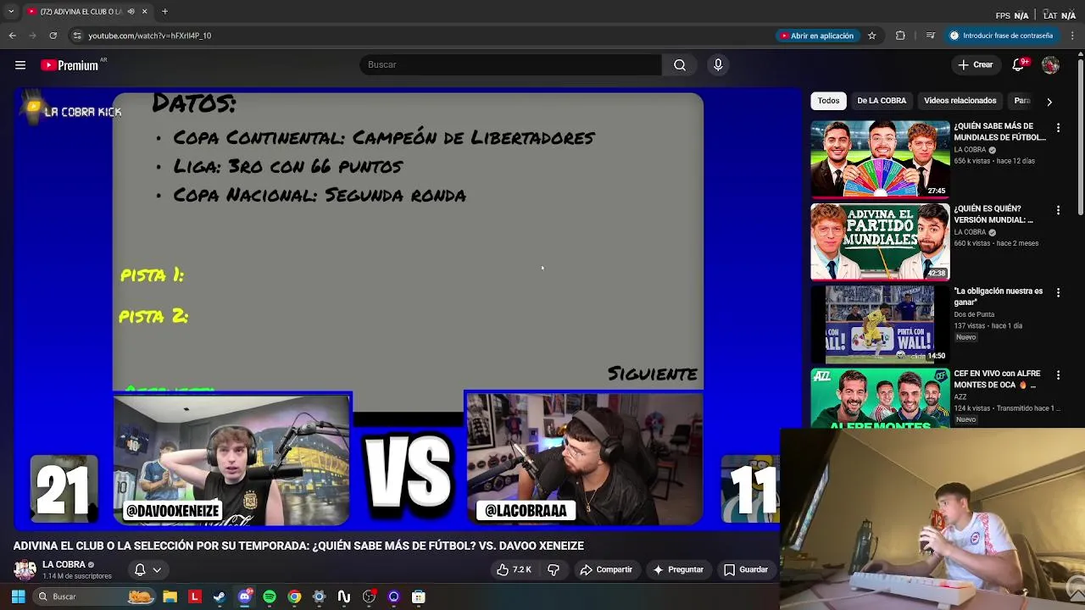Expand subscription notification options chevron

point(157,570)
